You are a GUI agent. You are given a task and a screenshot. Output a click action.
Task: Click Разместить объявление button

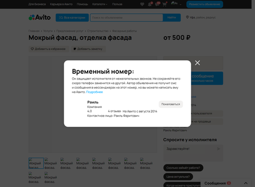pos(205,4)
